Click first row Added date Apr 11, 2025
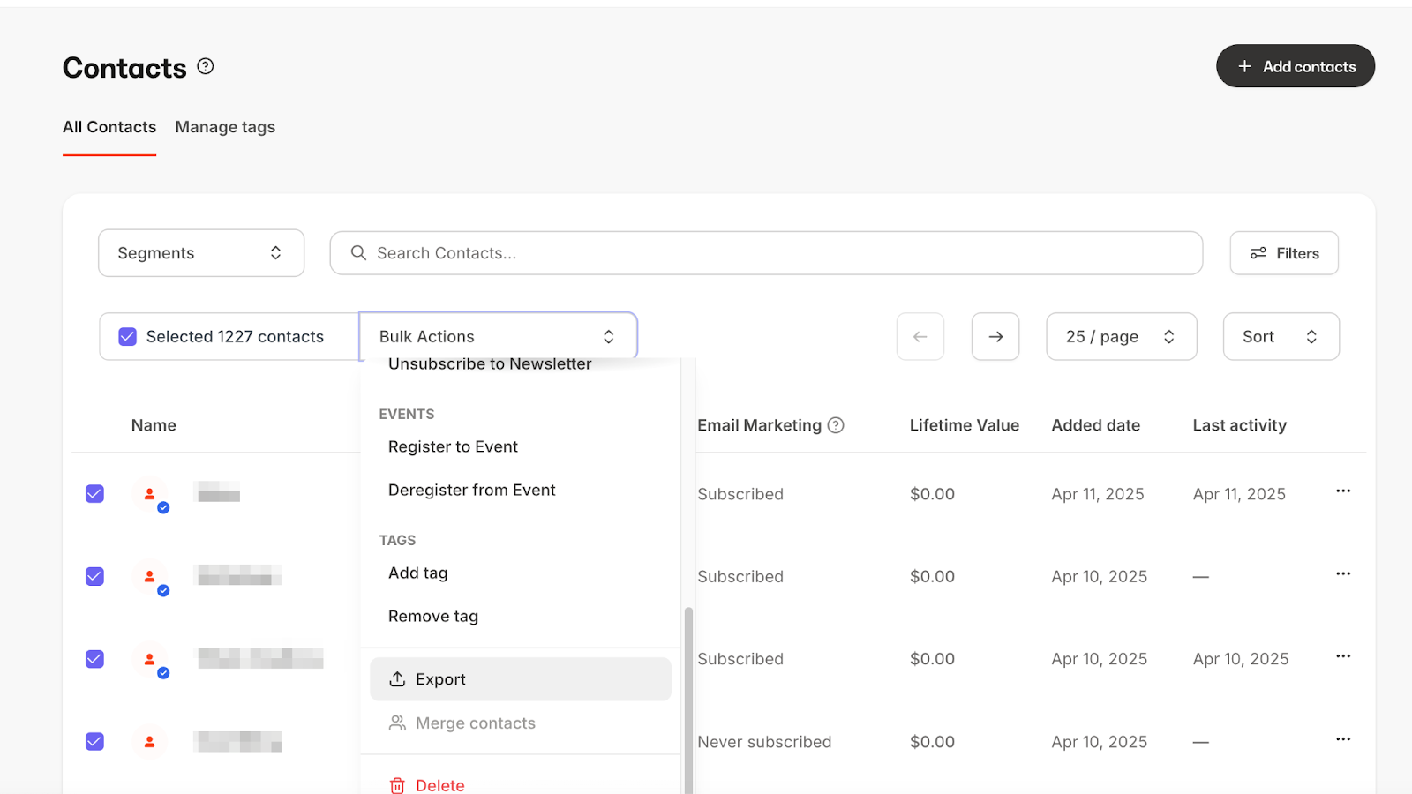Image resolution: width=1412 pixels, height=794 pixels. pyautogui.click(x=1098, y=494)
